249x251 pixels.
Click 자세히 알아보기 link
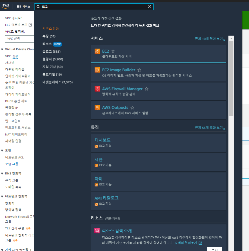(x=186, y=243)
